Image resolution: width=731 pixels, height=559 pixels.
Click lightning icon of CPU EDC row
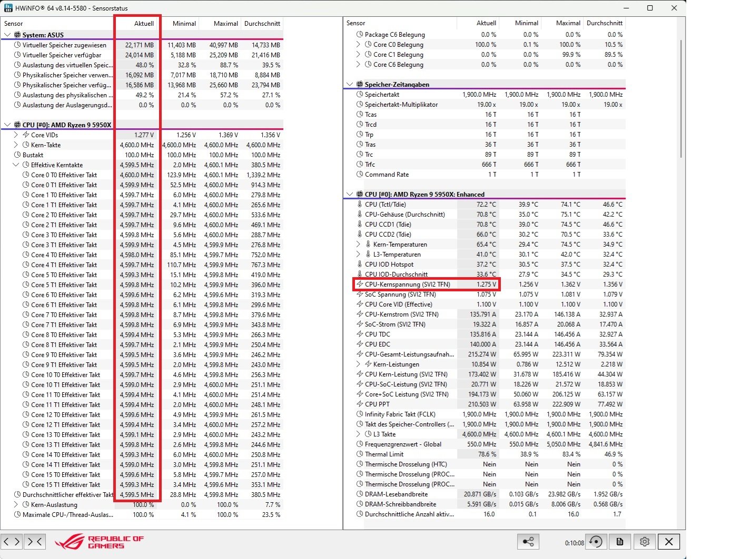pos(360,344)
